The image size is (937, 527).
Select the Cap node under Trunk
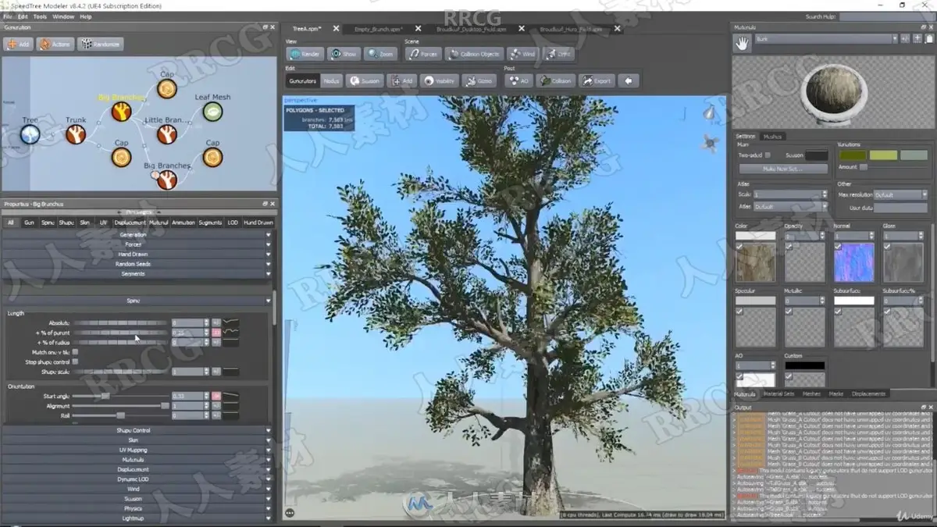(x=121, y=158)
